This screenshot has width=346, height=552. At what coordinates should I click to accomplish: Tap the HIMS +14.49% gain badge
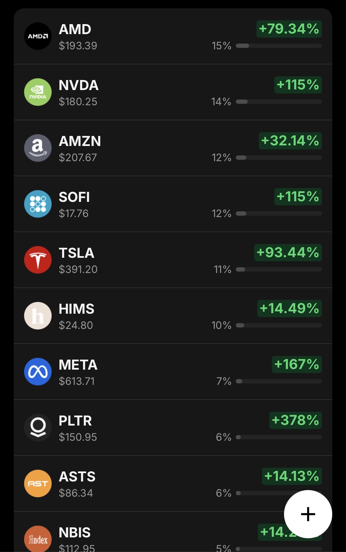(x=289, y=309)
